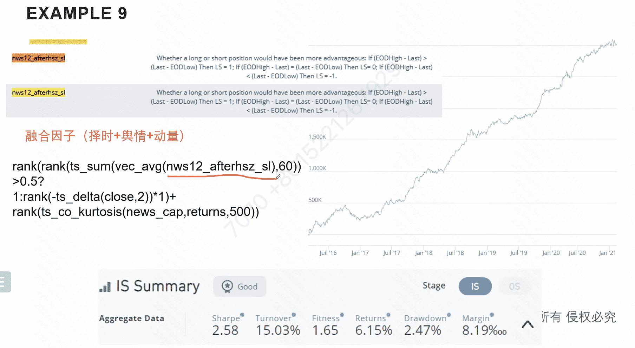Screen dimensions: 635x348
Task: Click the Returns info dot
Action: coord(388,315)
